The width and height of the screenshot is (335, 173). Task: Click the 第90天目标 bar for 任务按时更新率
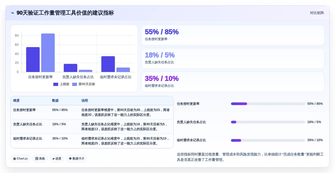(48, 53)
